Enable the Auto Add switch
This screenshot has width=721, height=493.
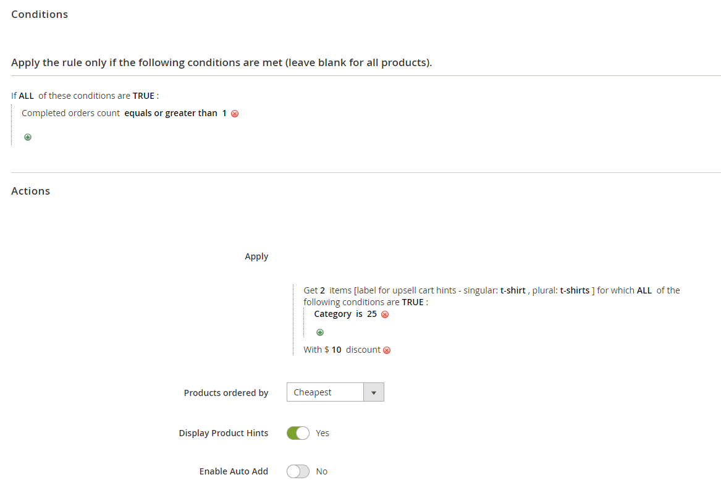tap(298, 471)
